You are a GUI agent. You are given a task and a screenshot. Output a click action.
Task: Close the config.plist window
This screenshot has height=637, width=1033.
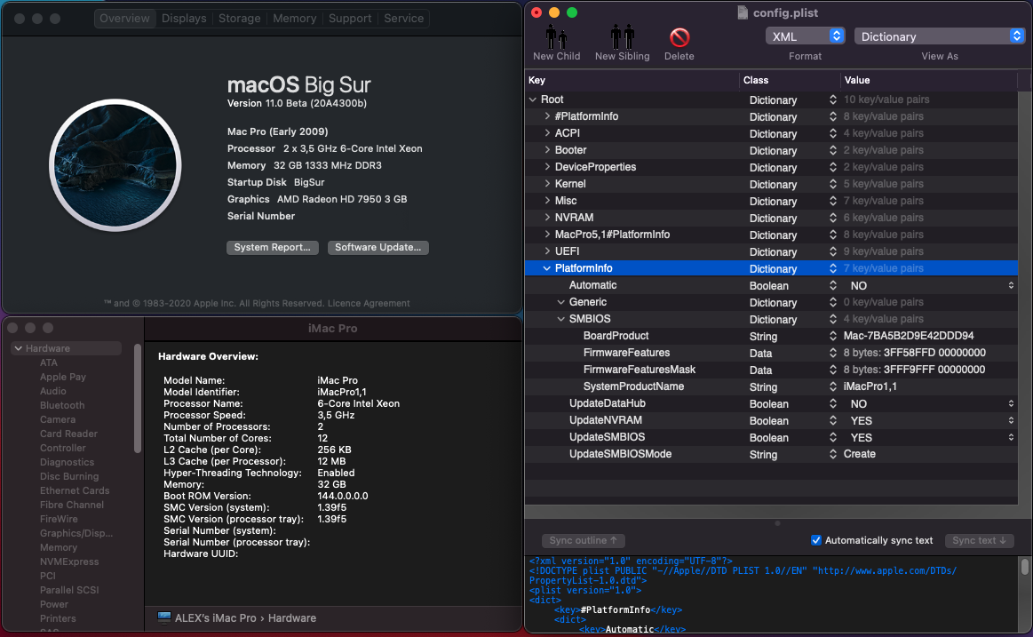coord(536,12)
